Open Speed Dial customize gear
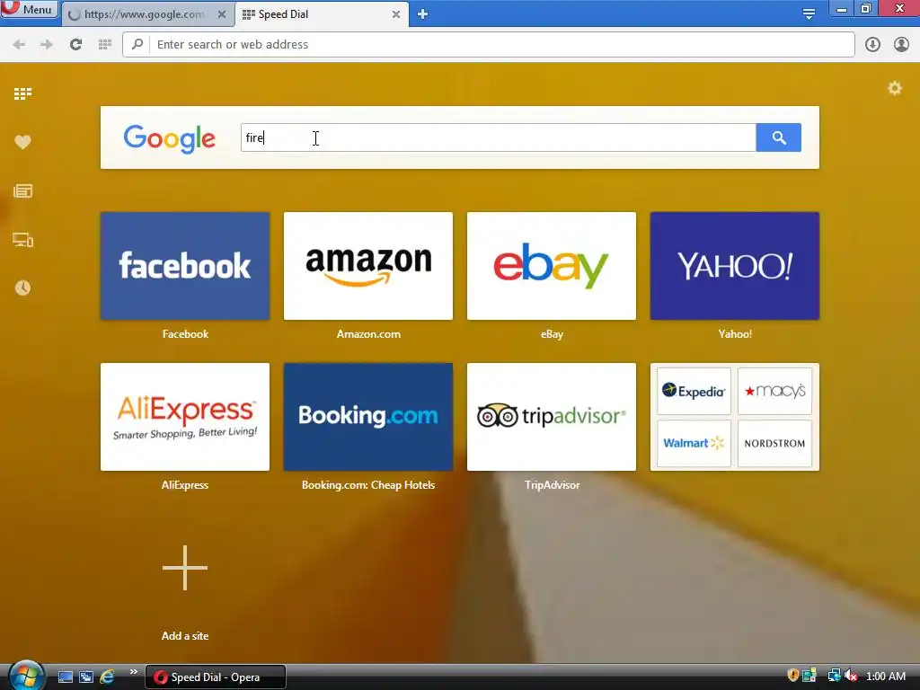This screenshot has height=690, width=920. [x=895, y=88]
